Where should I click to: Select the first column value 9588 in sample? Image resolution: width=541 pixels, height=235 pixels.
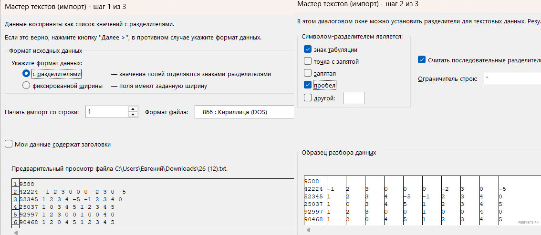click(x=311, y=181)
